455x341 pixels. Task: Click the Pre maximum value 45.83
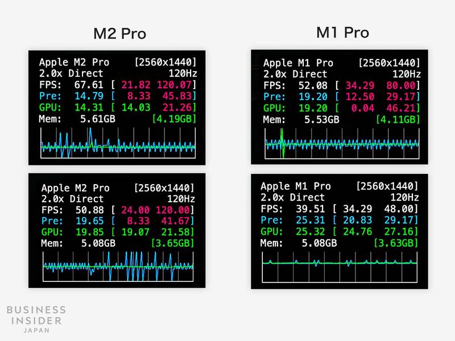(x=177, y=96)
